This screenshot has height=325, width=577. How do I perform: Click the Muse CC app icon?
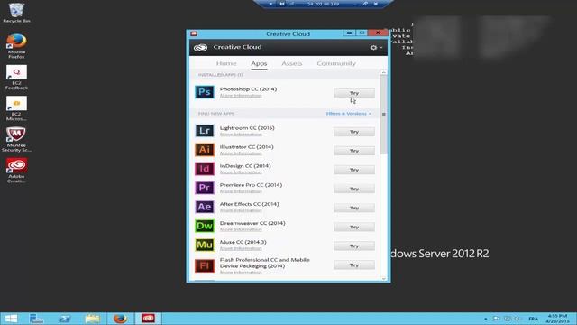[205, 245]
